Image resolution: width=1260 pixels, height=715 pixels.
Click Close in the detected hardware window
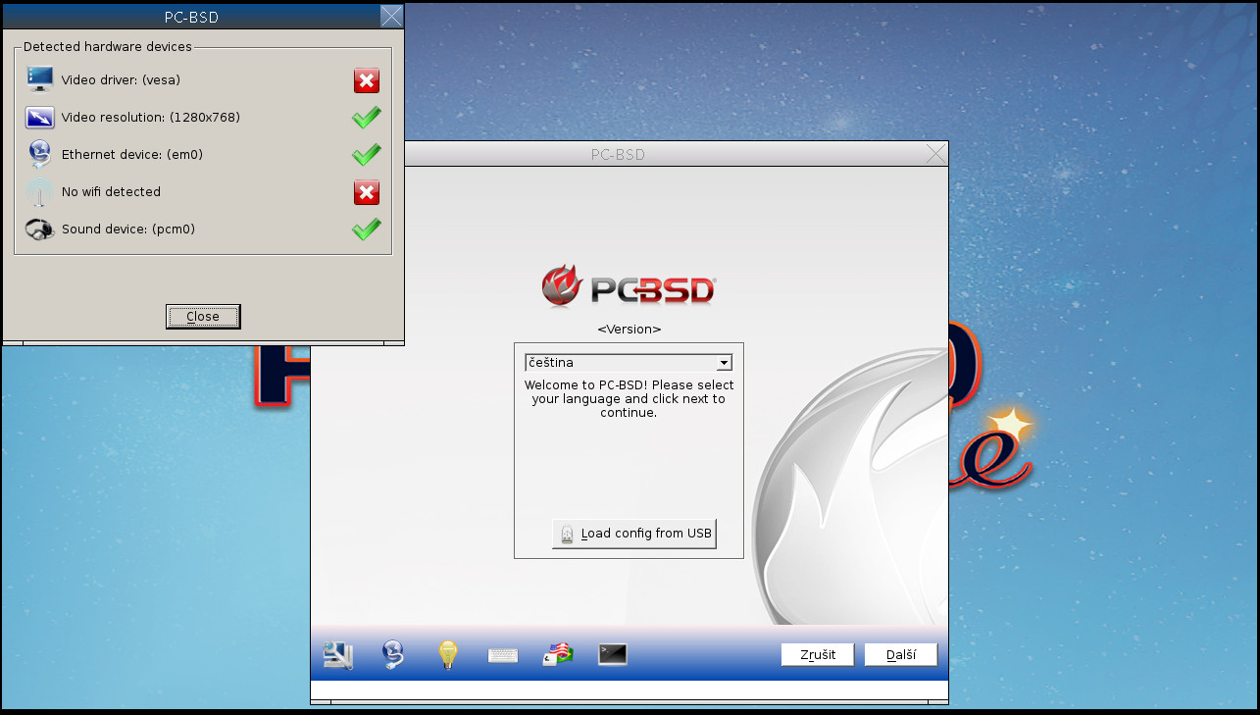pyautogui.click(x=203, y=316)
